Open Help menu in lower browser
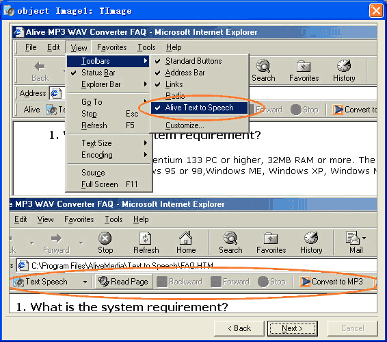 (x=141, y=219)
